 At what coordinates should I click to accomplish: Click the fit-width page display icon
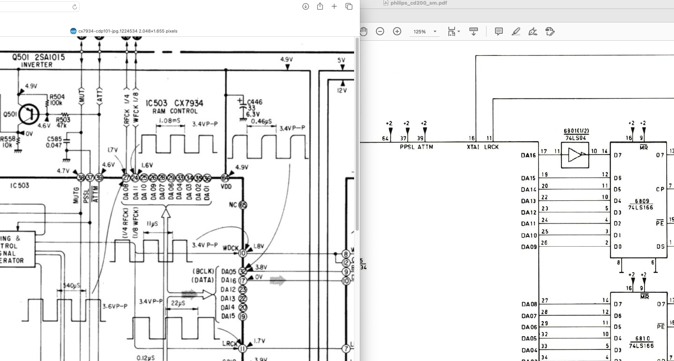click(452, 31)
